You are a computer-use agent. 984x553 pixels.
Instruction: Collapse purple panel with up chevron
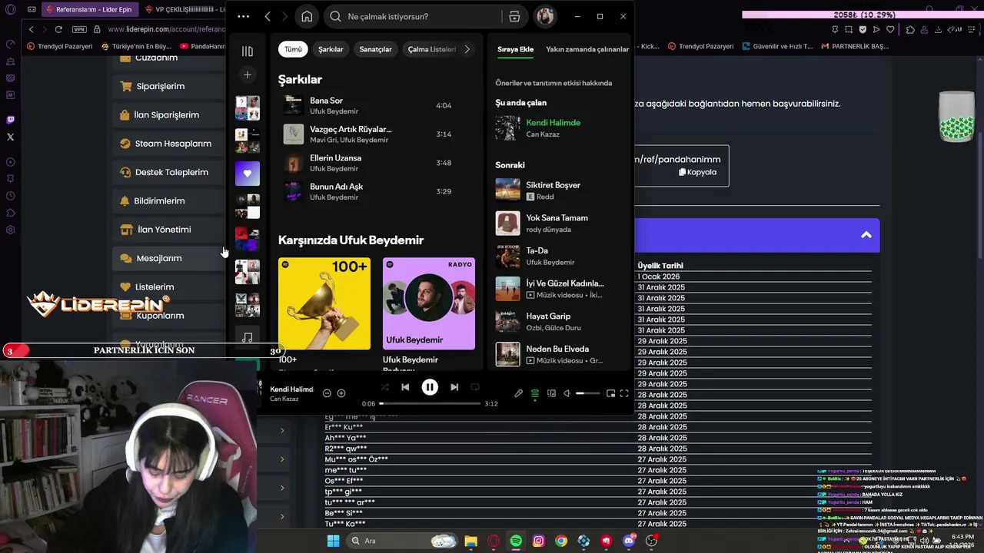click(x=866, y=235)
